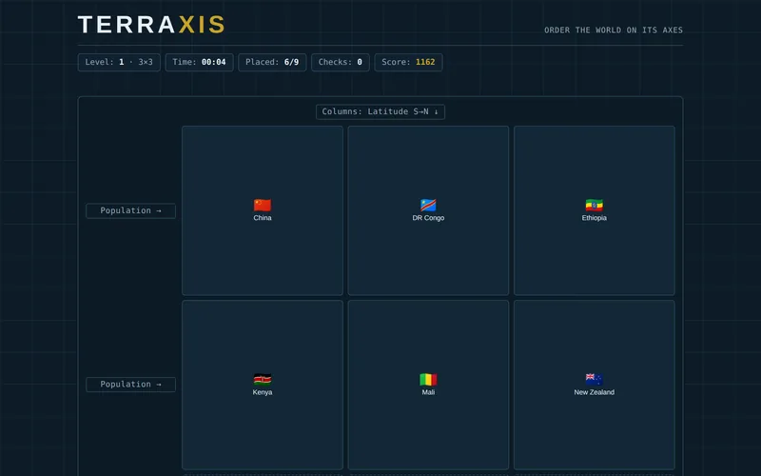Click the New Zealand flag icon
Image resolution: width=761 pixels, height=476 pixels.
[x=594, y=379]
